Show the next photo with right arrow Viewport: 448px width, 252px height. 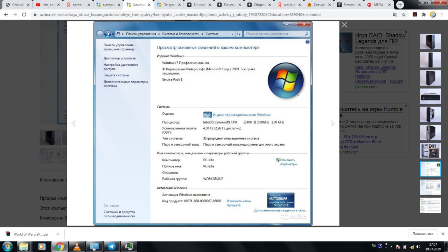click(332, 124)
